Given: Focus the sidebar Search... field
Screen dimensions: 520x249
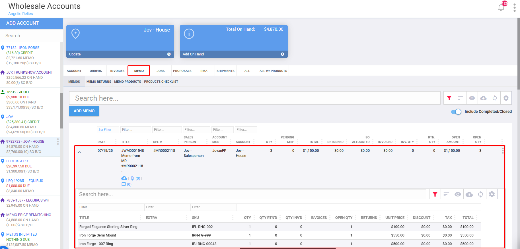Looking at the screenshot, I should click(32, 36).
